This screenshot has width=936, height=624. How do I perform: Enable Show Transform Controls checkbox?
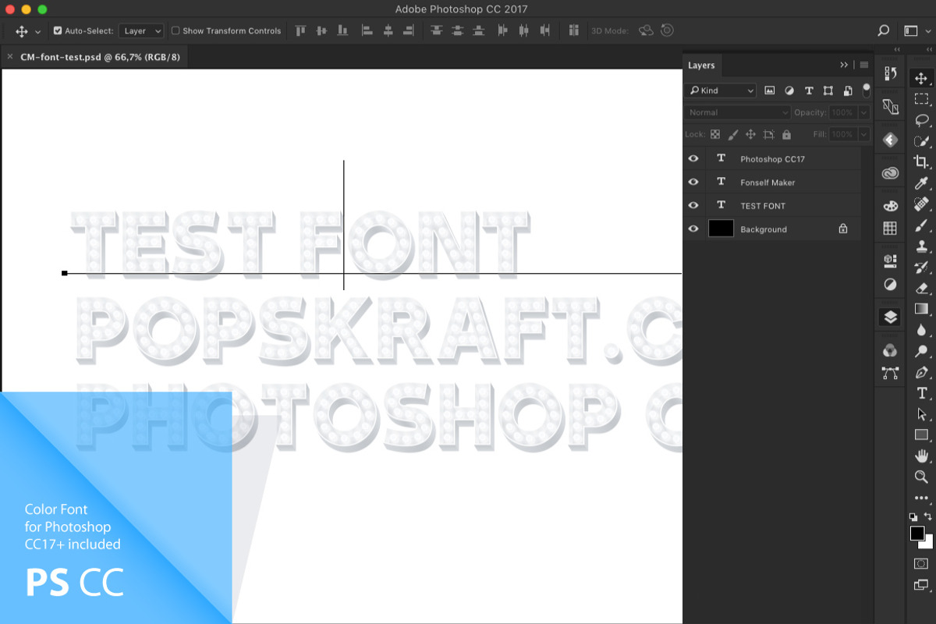coord(175,30)
